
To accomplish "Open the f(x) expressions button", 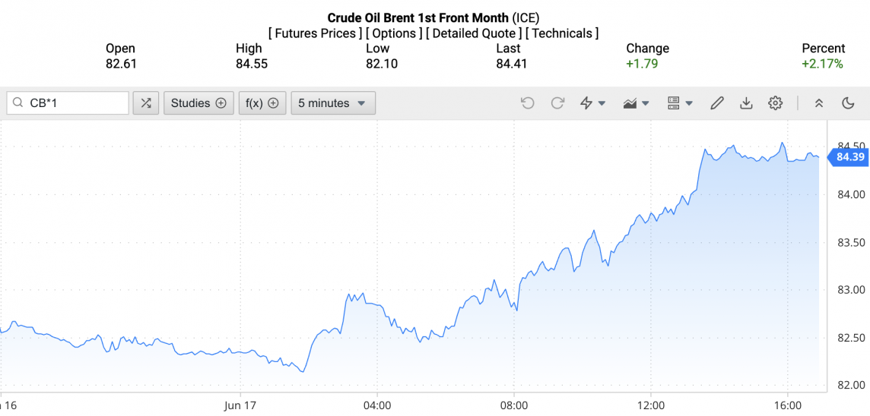I will [x=262, y=103].
